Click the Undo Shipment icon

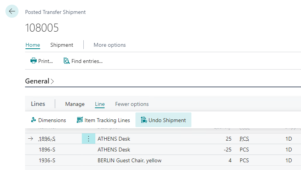(x=144, y=120)
